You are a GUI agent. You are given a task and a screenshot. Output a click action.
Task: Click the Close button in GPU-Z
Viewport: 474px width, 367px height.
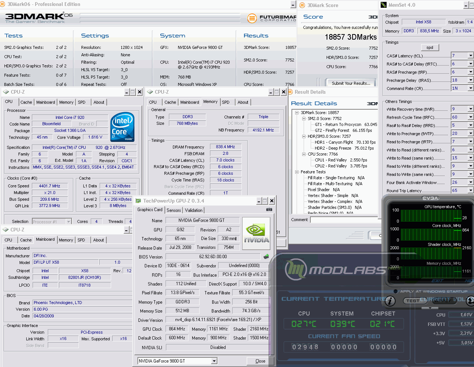260,361
